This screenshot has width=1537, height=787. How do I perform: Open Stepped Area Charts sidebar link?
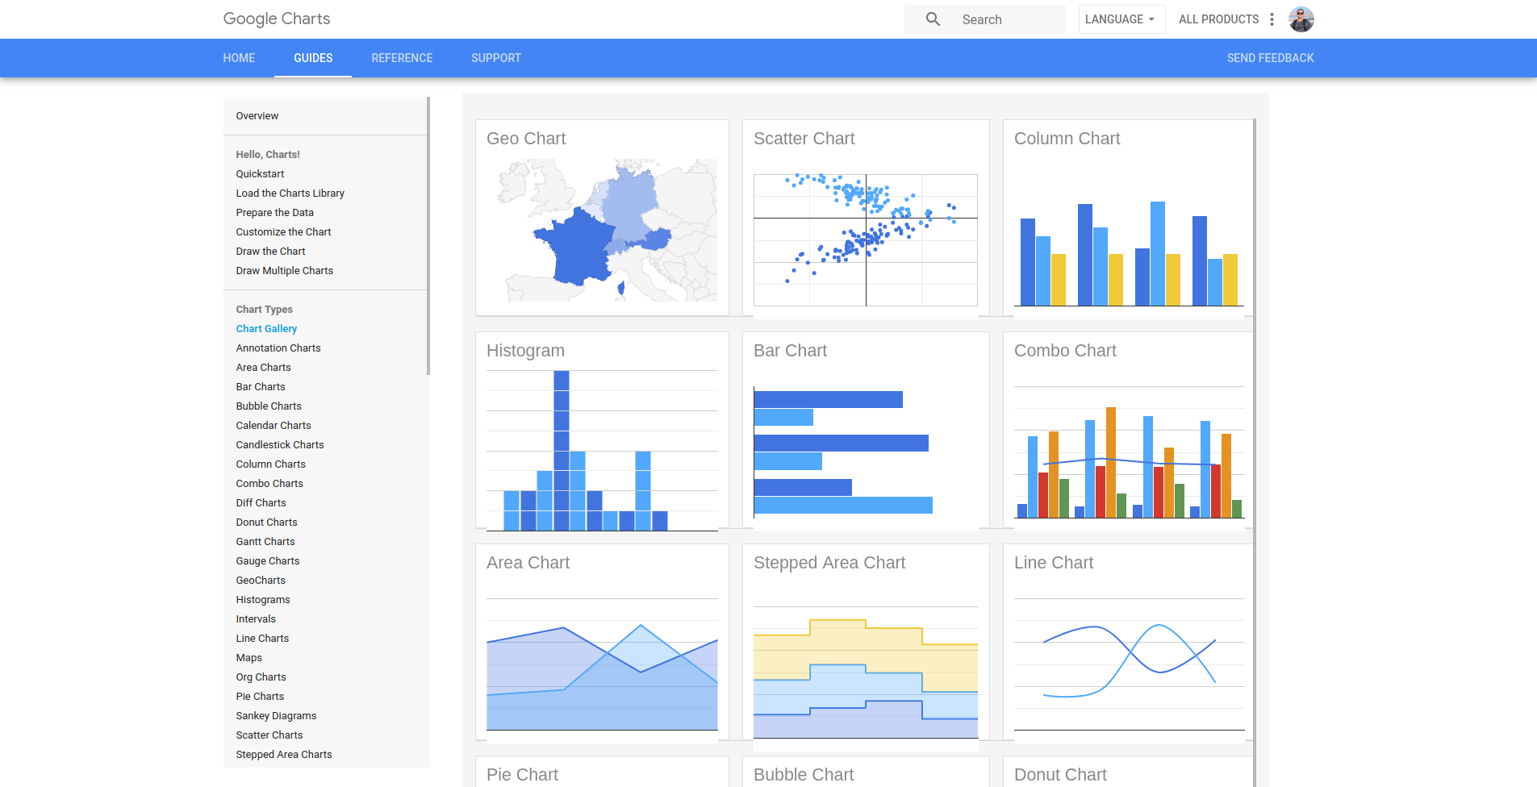(284, 755)
